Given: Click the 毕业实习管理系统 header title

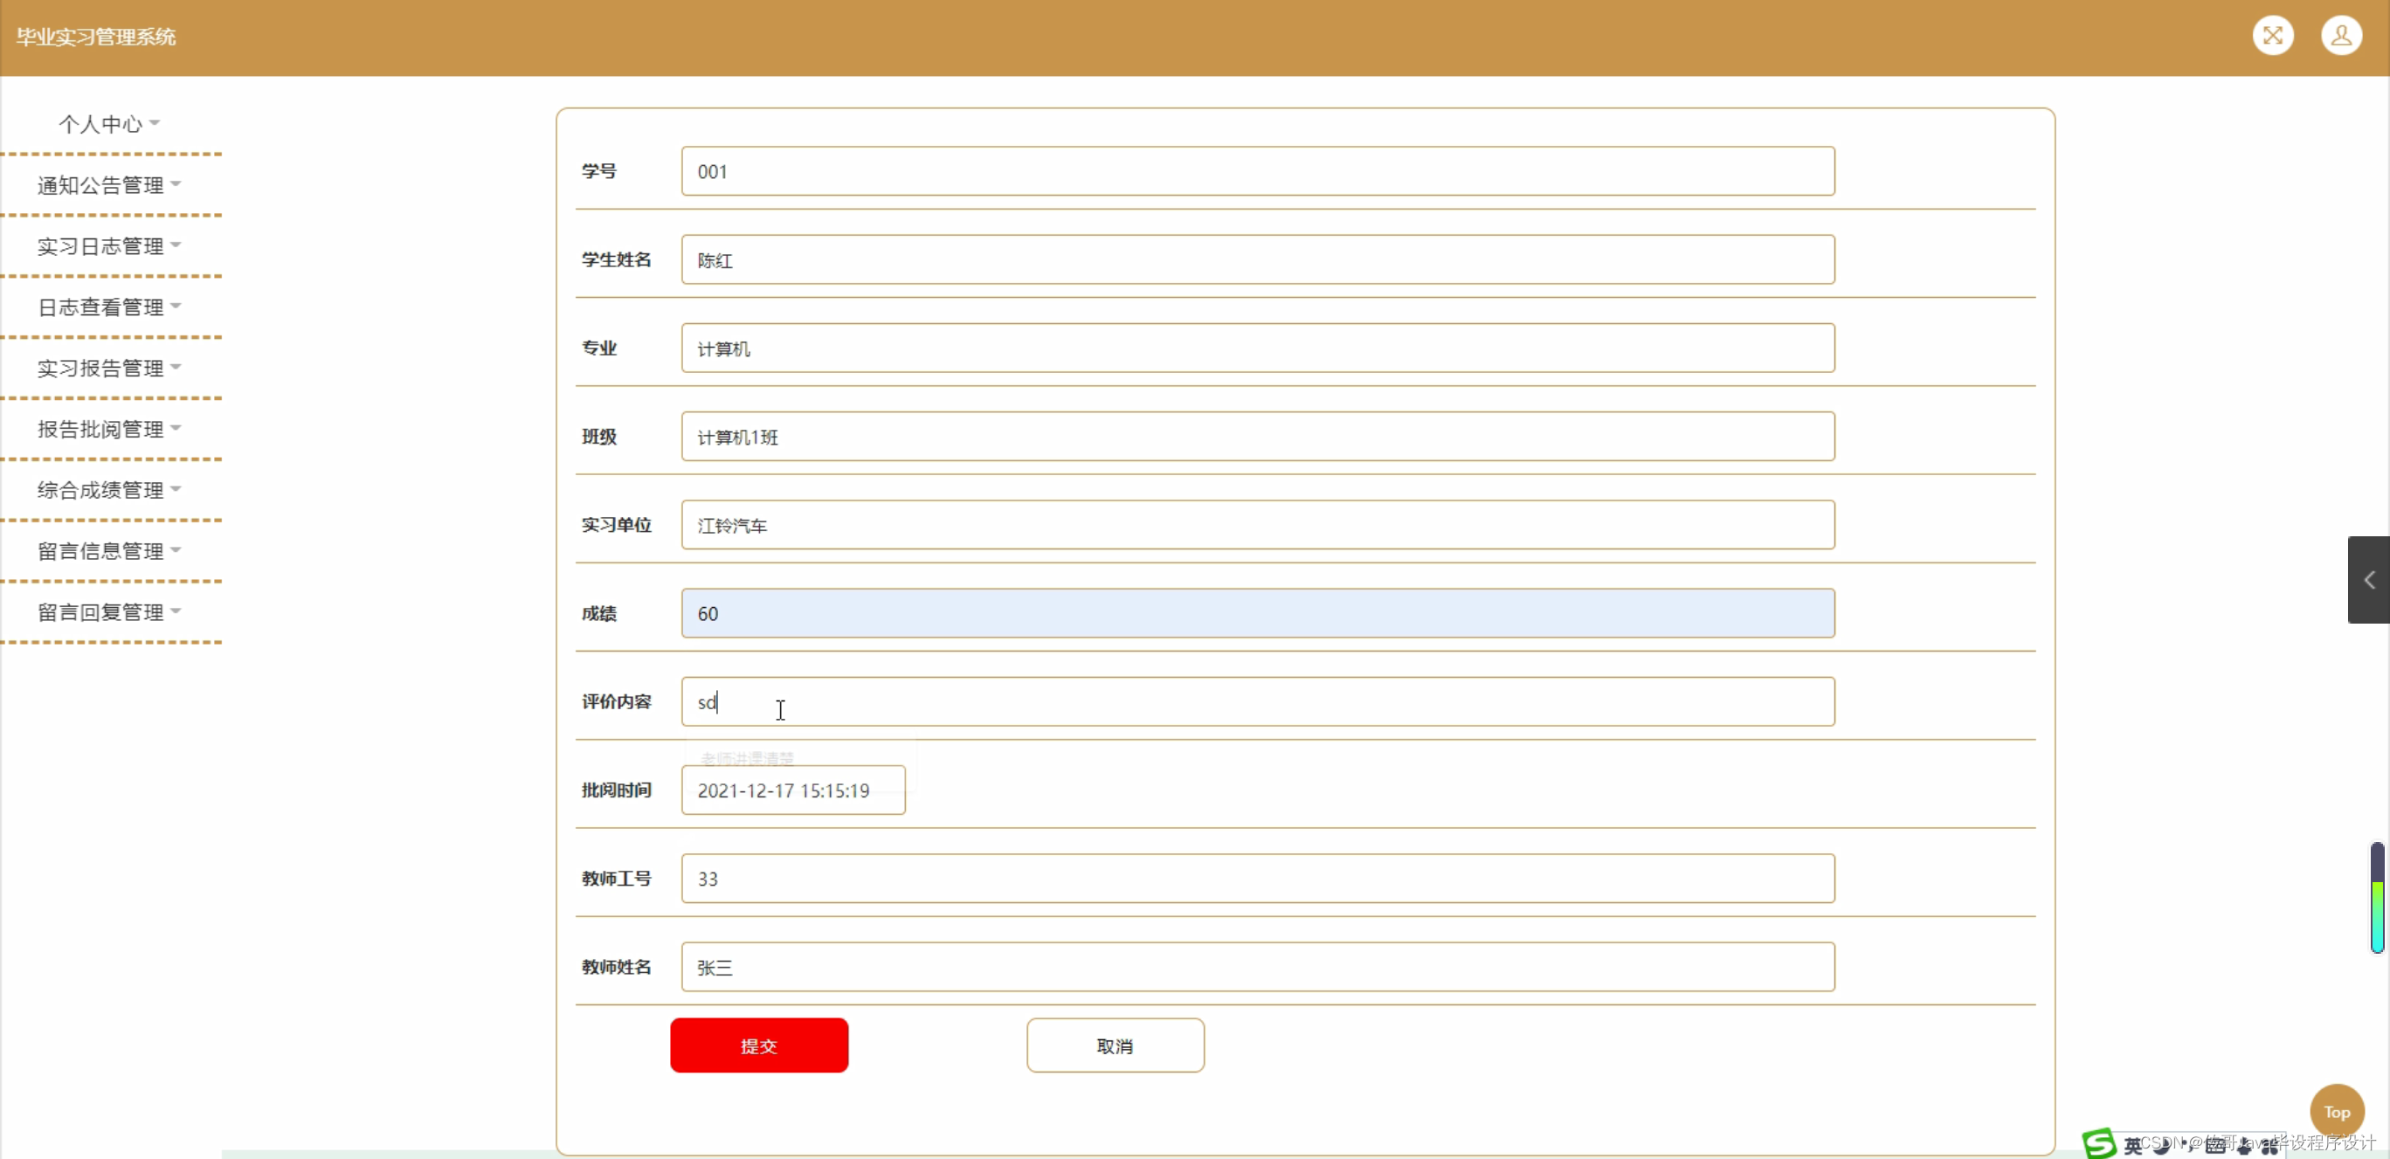Looking at the screenshot, I should click(95, 36).
